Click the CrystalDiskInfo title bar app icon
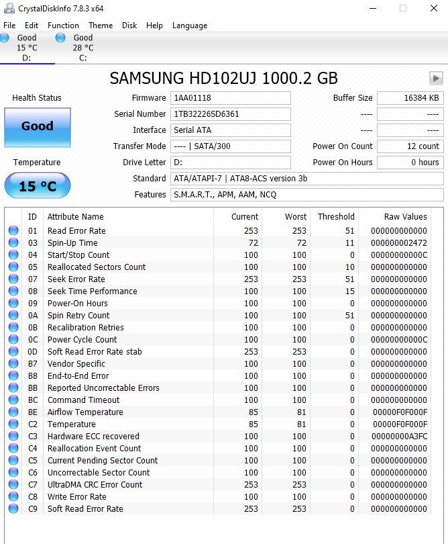Screen dimensions: 448x544 click(9, 8)
